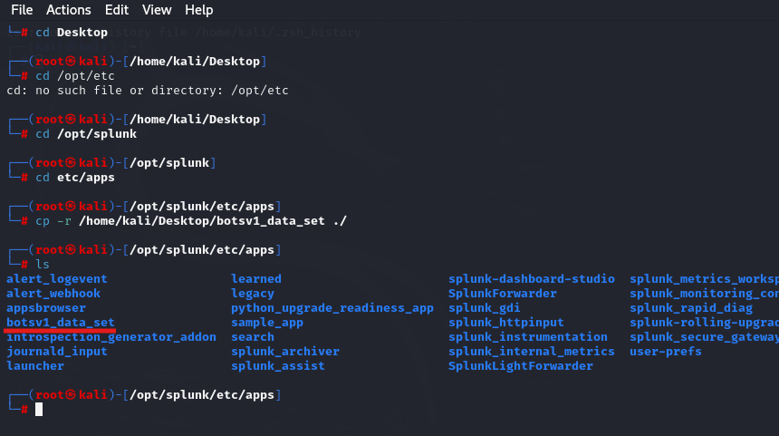Click the legacy directory name

(x=253, y=294)
